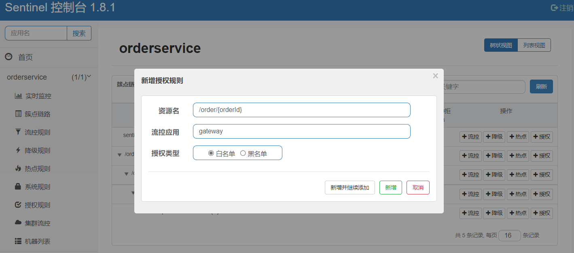Switch to 列表视图 list view

tap(534, 45)
